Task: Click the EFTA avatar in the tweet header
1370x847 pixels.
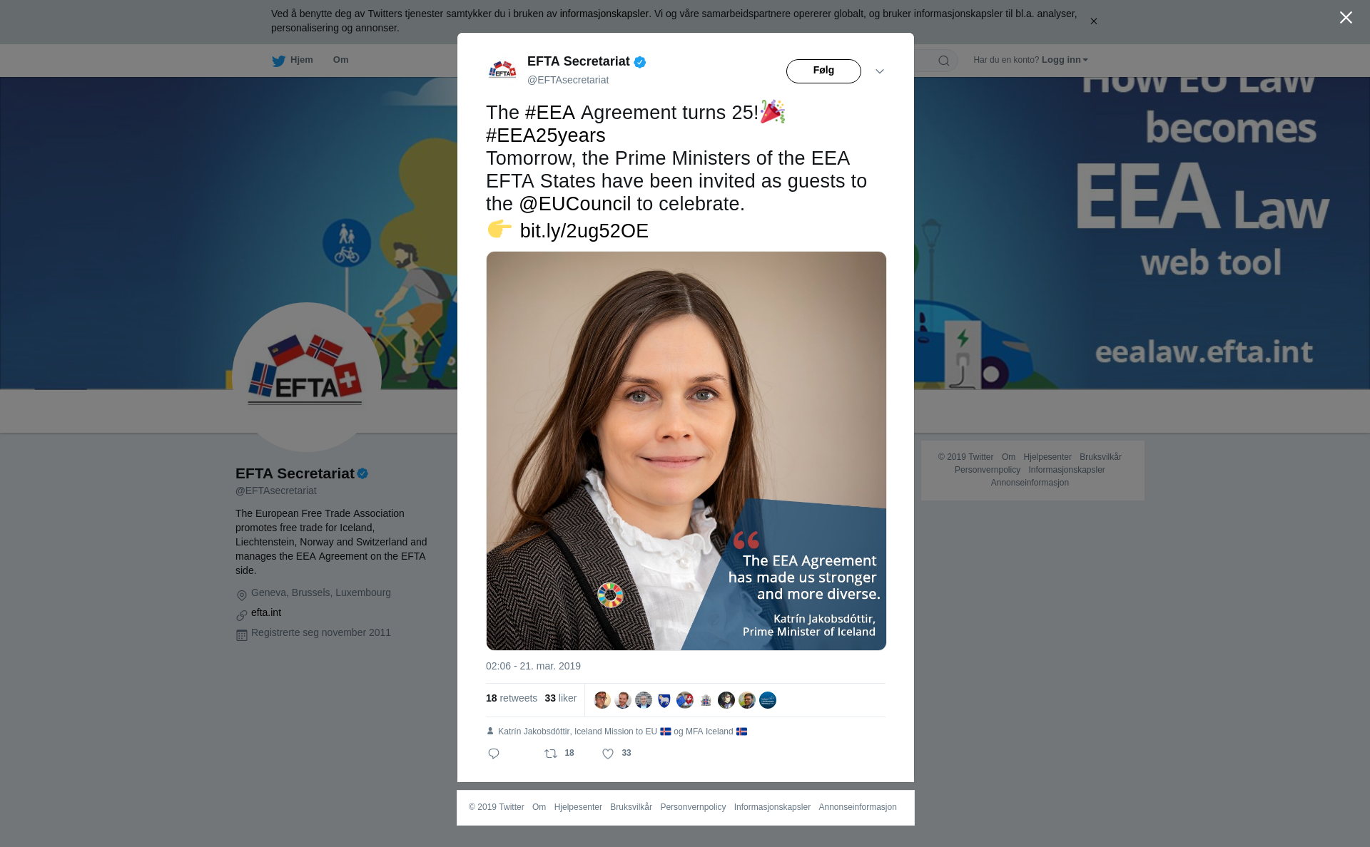Action: pos(502,70)
